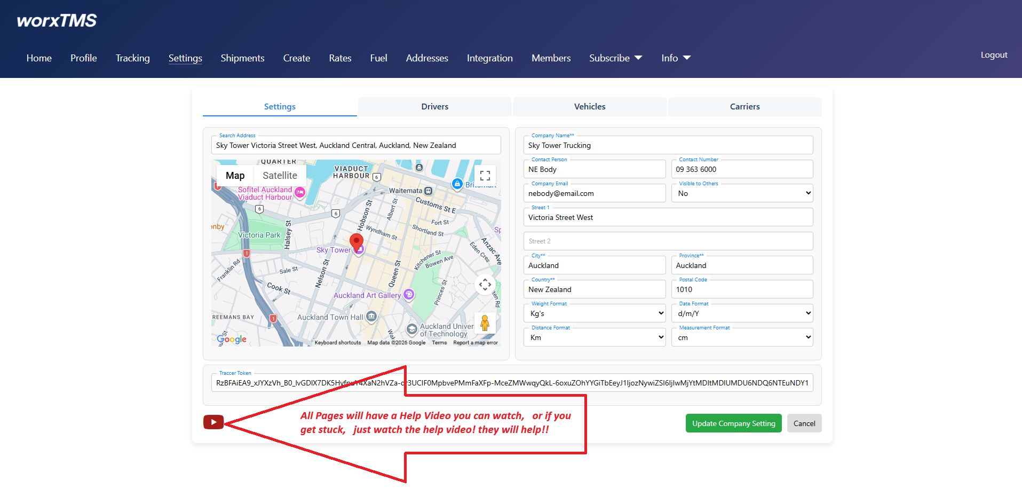The height and width of the screenshot is (504, 1022).
Task: Click the Street View pegman icon
Action: [x=485, y=323]
